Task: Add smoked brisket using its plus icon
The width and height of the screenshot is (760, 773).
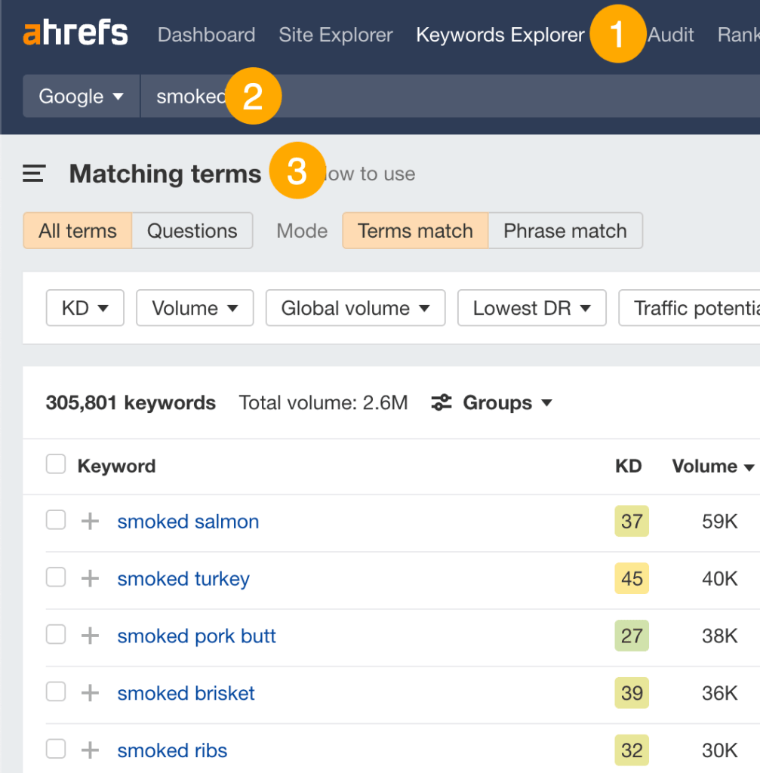Action: click(x=89, y=692)
